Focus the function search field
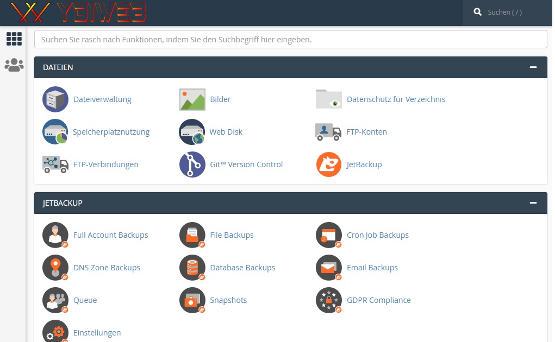The height and width of the screenshot is (342, 555). (290, 40)
